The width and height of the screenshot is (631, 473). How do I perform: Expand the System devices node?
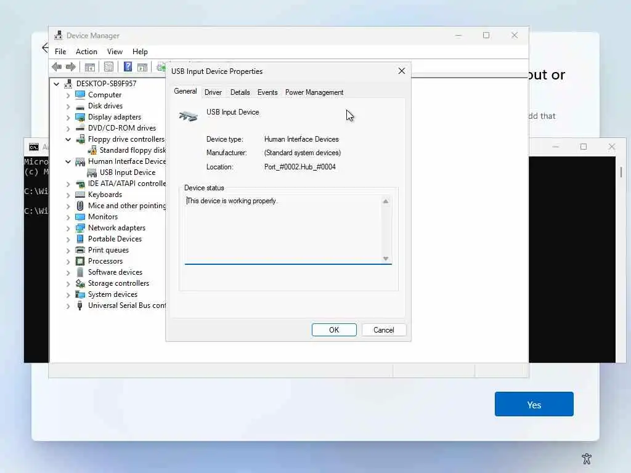tap(68, 295)
